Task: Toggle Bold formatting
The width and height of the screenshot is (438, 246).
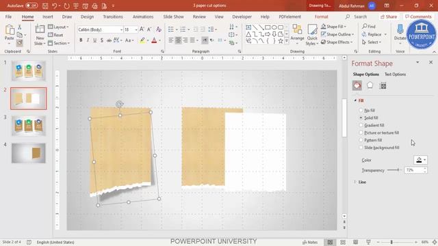Action: pyautogui.click(x=81, y=40)
